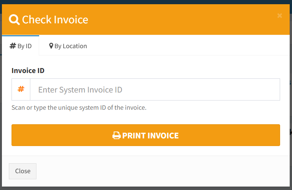Viewport: 292px width, 190px height.
Task: Open the By Location tab
Action: click(x=68, y=46)
